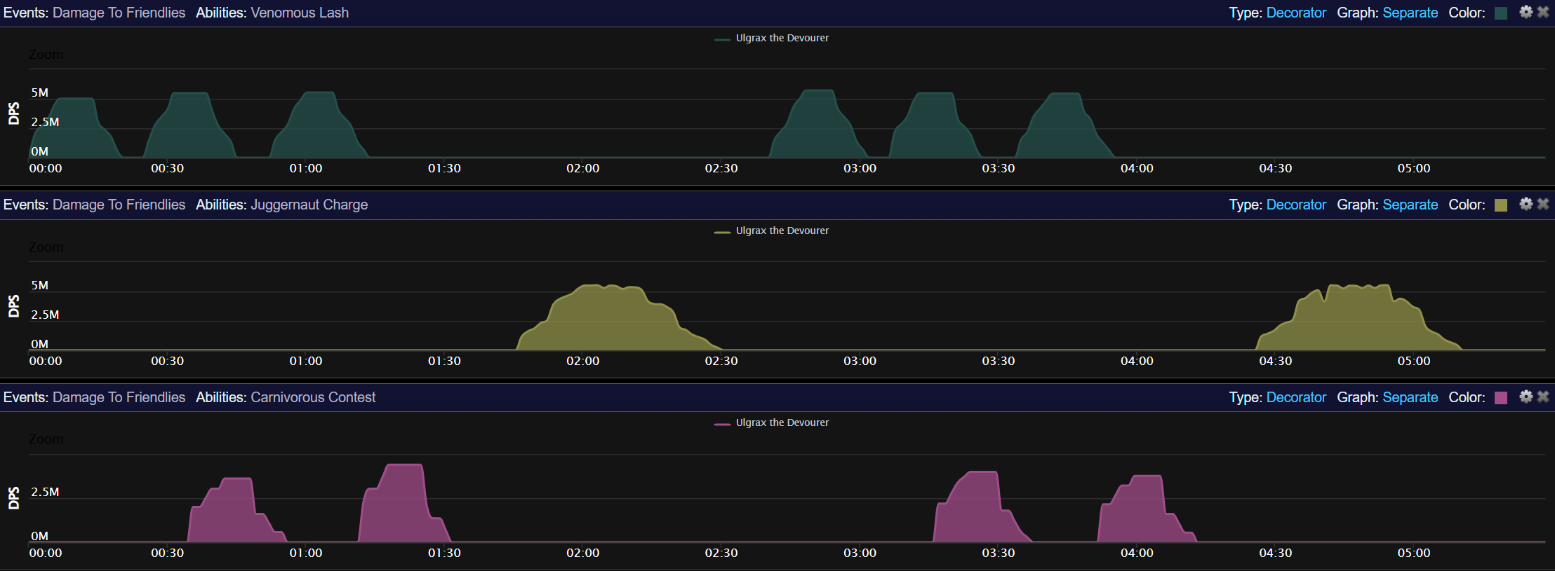Remove the Carnivorous Contest pin with X icon
Viewport: 1555px width, 571px height.
tap(1543, 397)
